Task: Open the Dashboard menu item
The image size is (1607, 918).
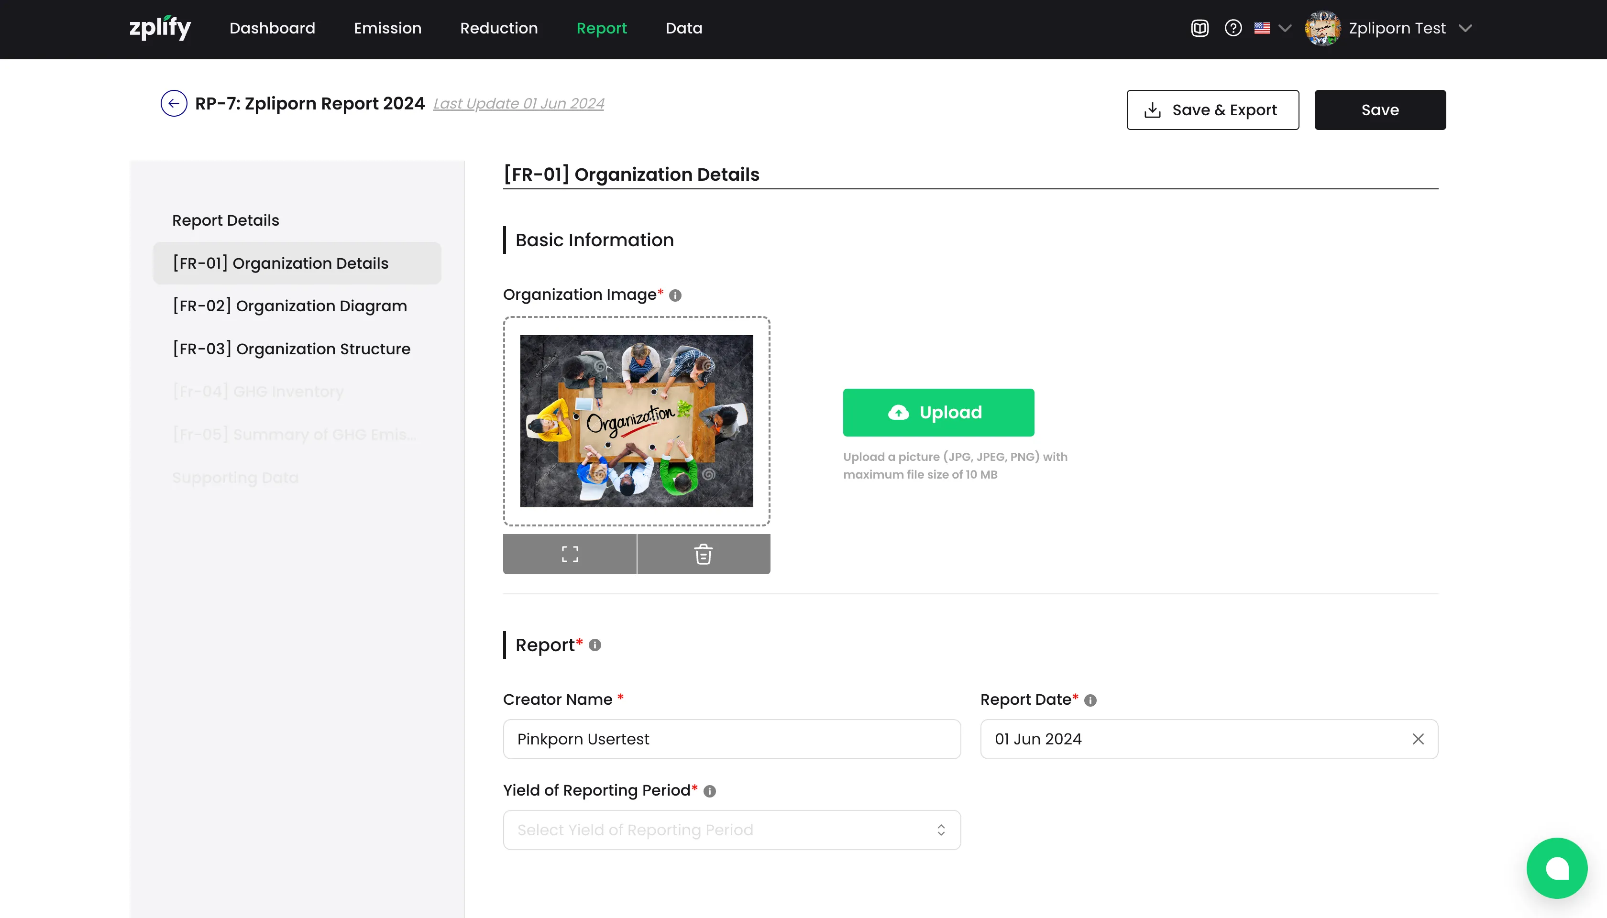Action: point(272,28)
